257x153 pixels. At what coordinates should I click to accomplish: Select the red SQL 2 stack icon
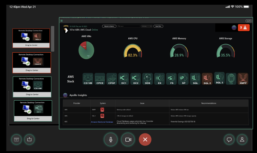pyautogui.click(x=207, y=79)
